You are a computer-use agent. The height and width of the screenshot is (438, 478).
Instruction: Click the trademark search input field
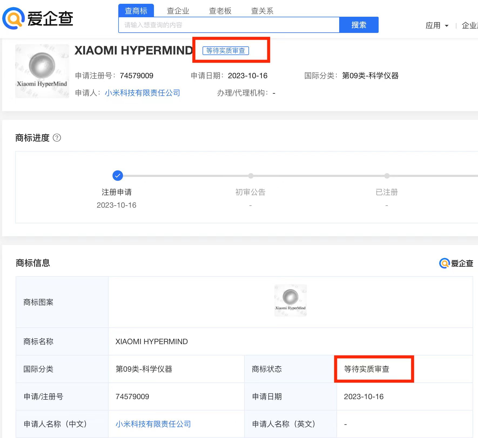coord(228,25)
